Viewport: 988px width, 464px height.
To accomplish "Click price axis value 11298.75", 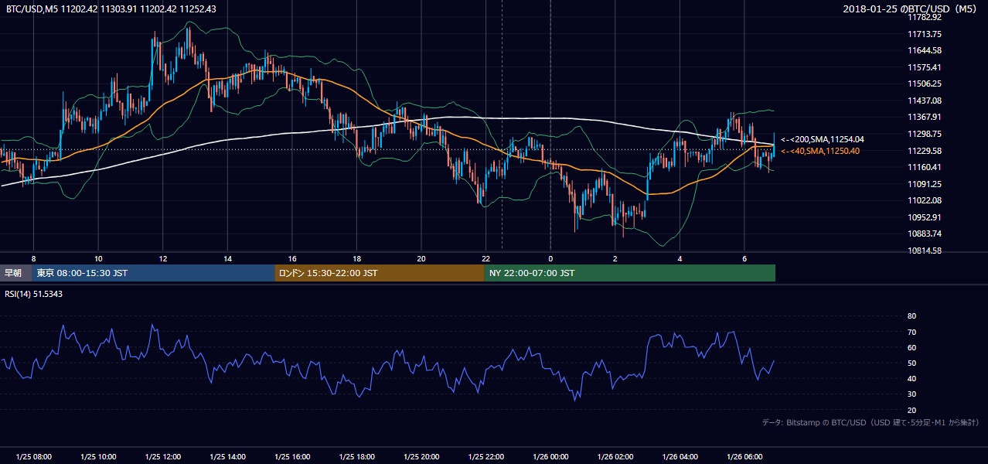I will pos(925,134).
